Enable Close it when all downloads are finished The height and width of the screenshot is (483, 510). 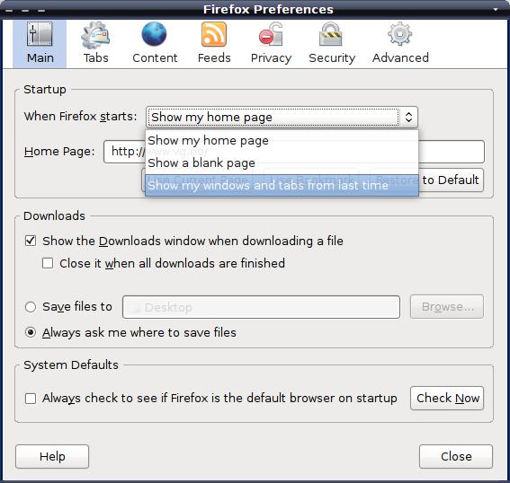pyautogui.click(x=48, y=263)
